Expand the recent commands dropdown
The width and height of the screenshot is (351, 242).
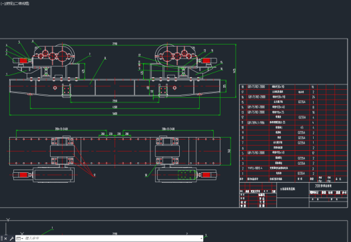(20, 239)
